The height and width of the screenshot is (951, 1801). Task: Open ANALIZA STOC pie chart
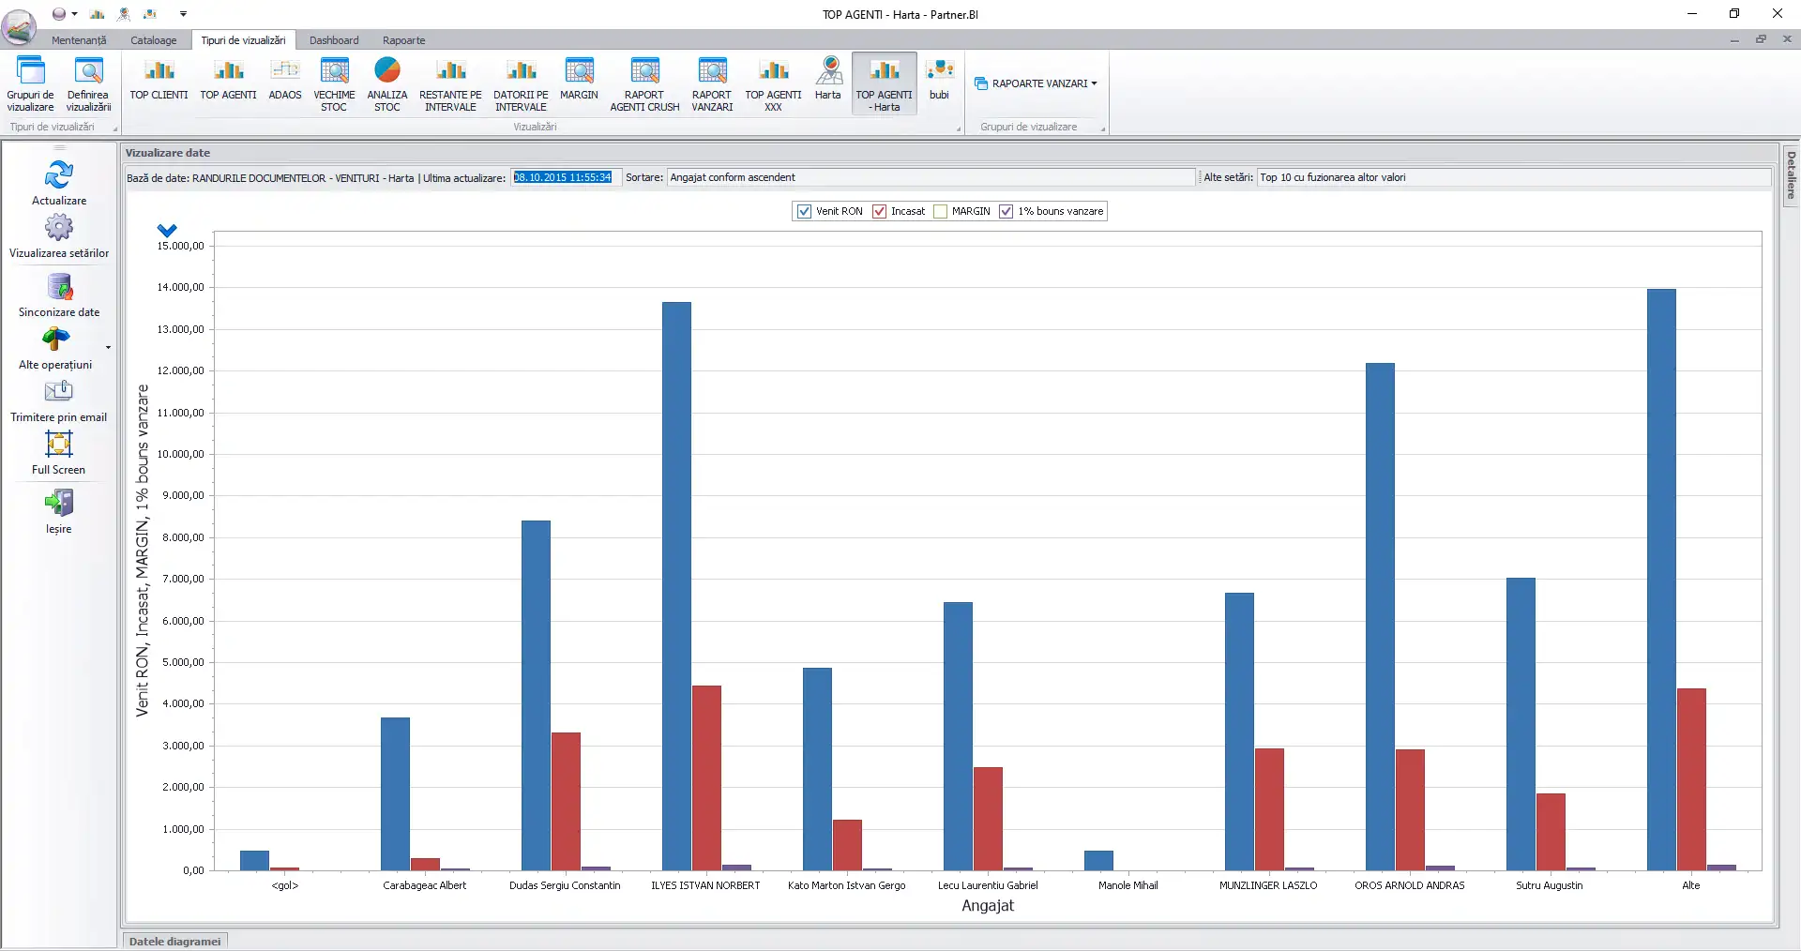tap(387, 83)
